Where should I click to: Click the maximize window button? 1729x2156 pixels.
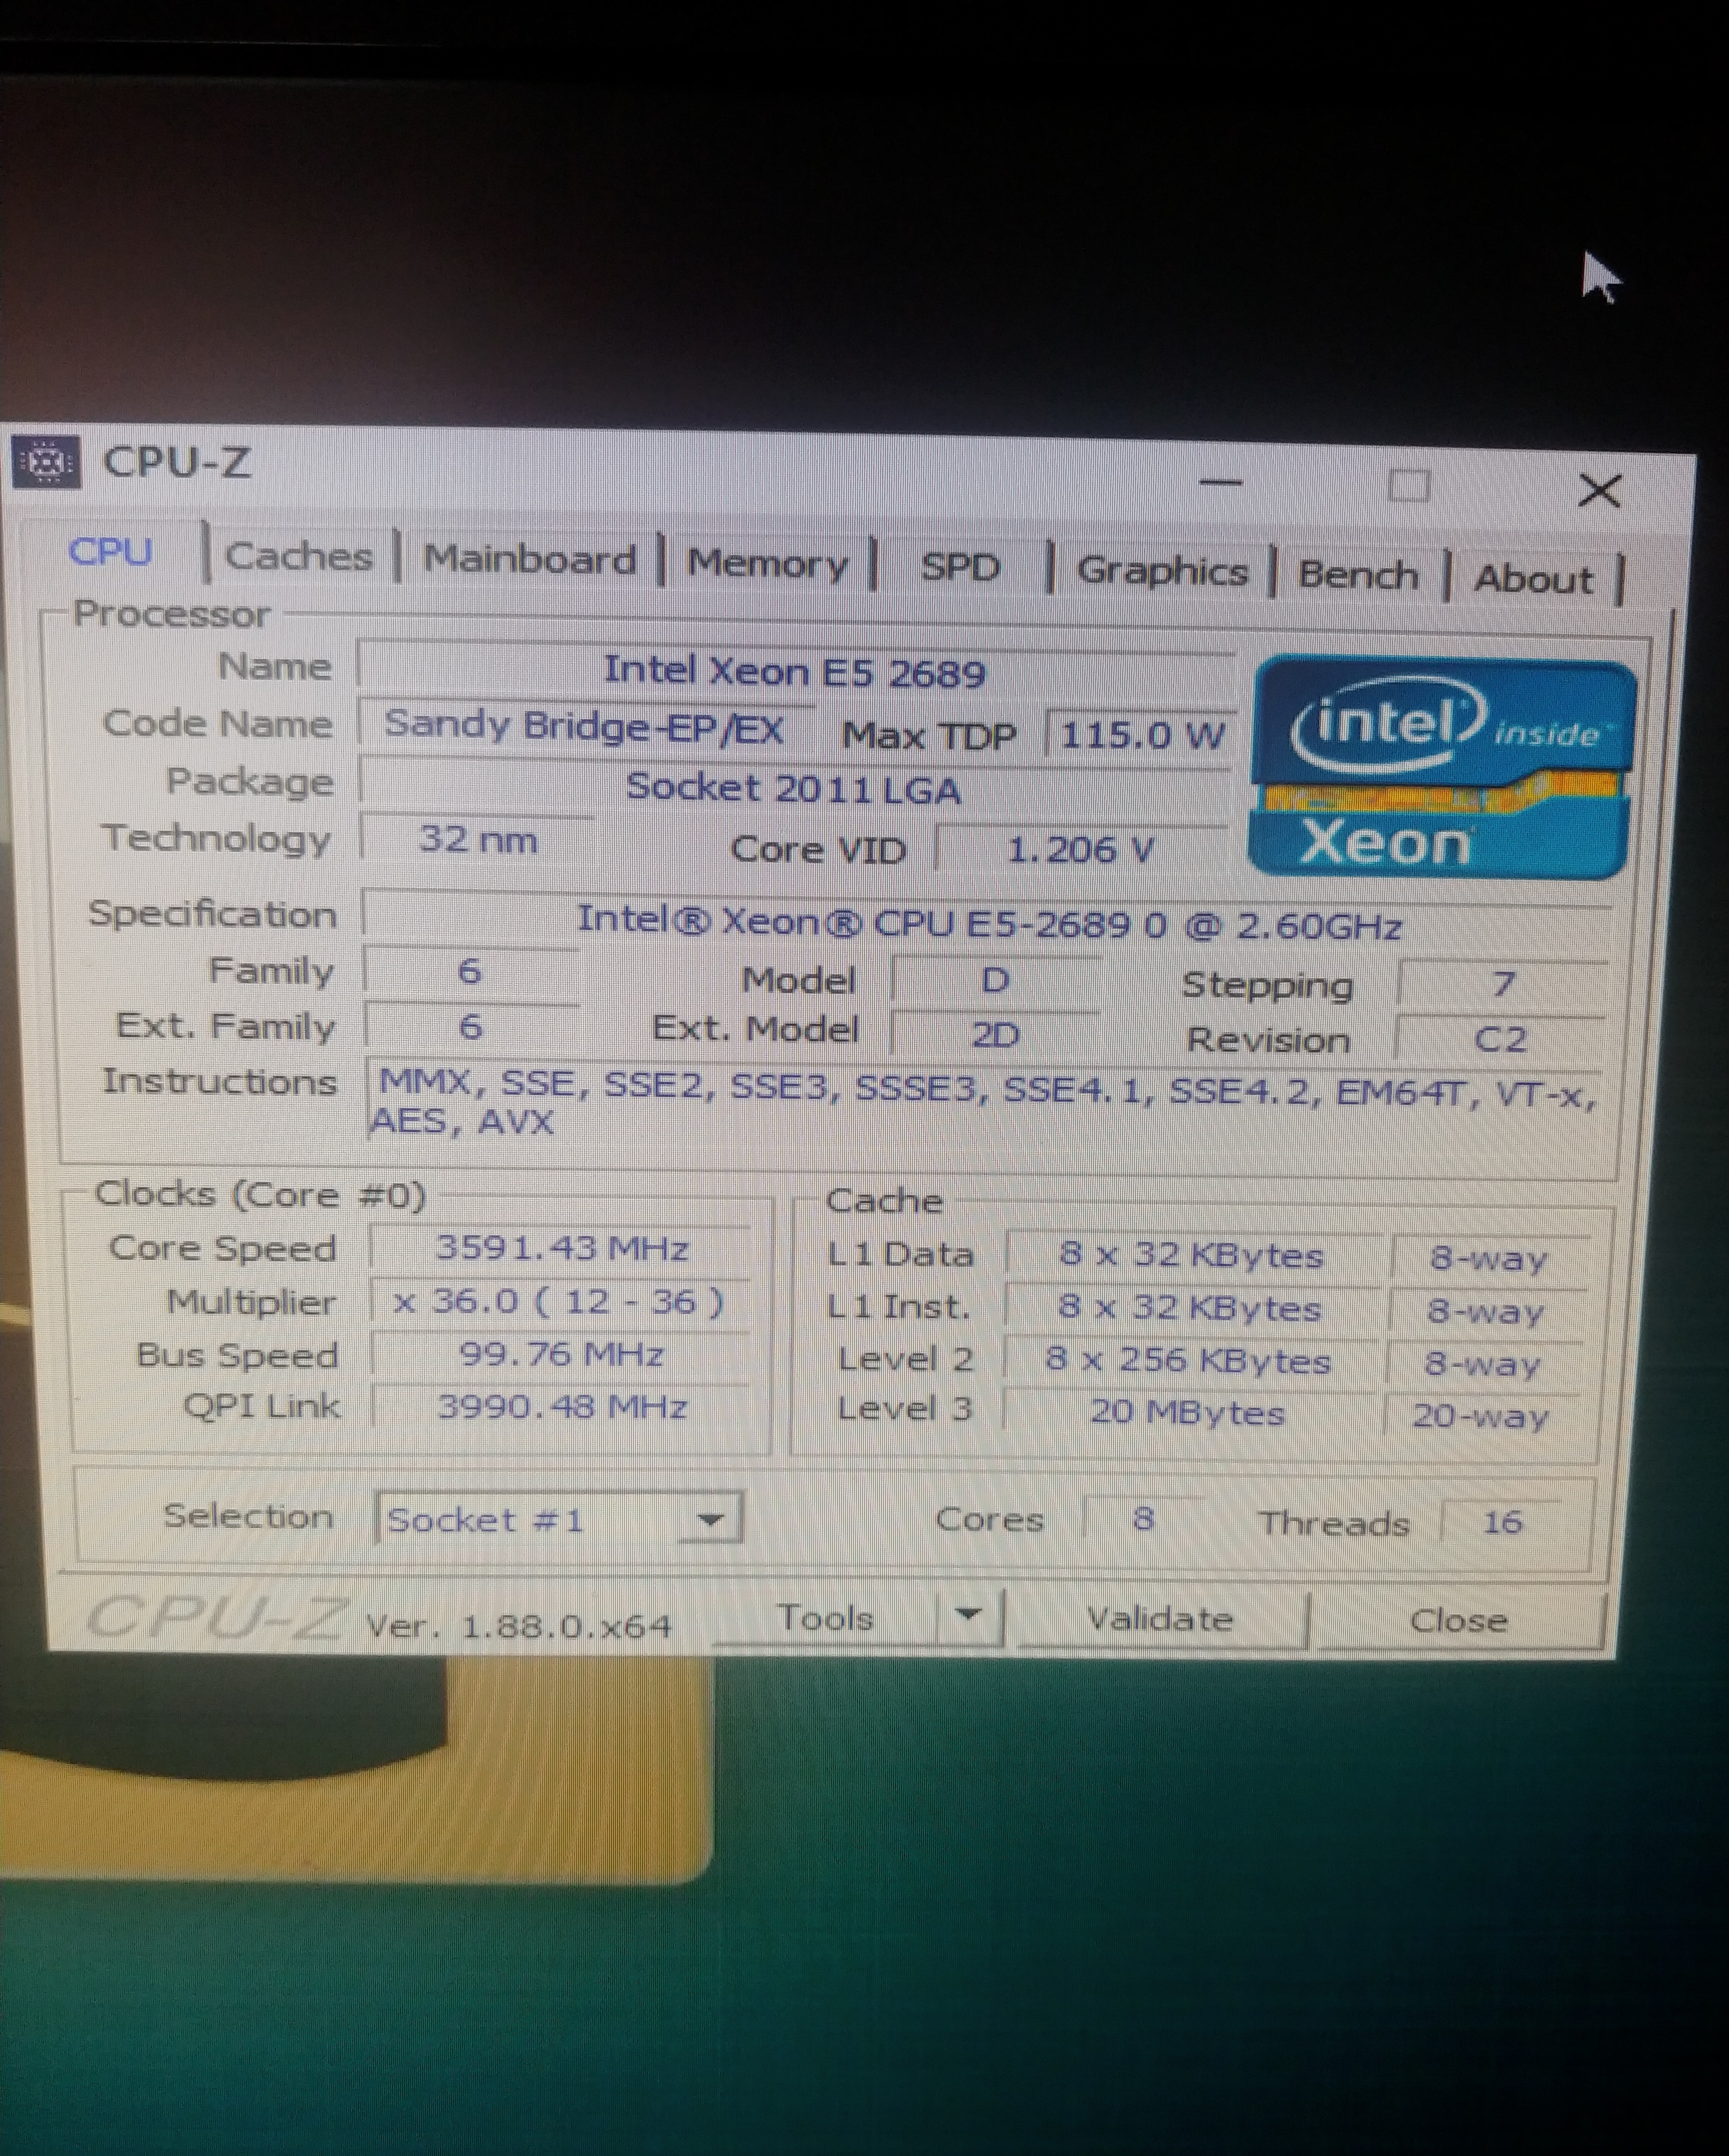pos(1408,487)
